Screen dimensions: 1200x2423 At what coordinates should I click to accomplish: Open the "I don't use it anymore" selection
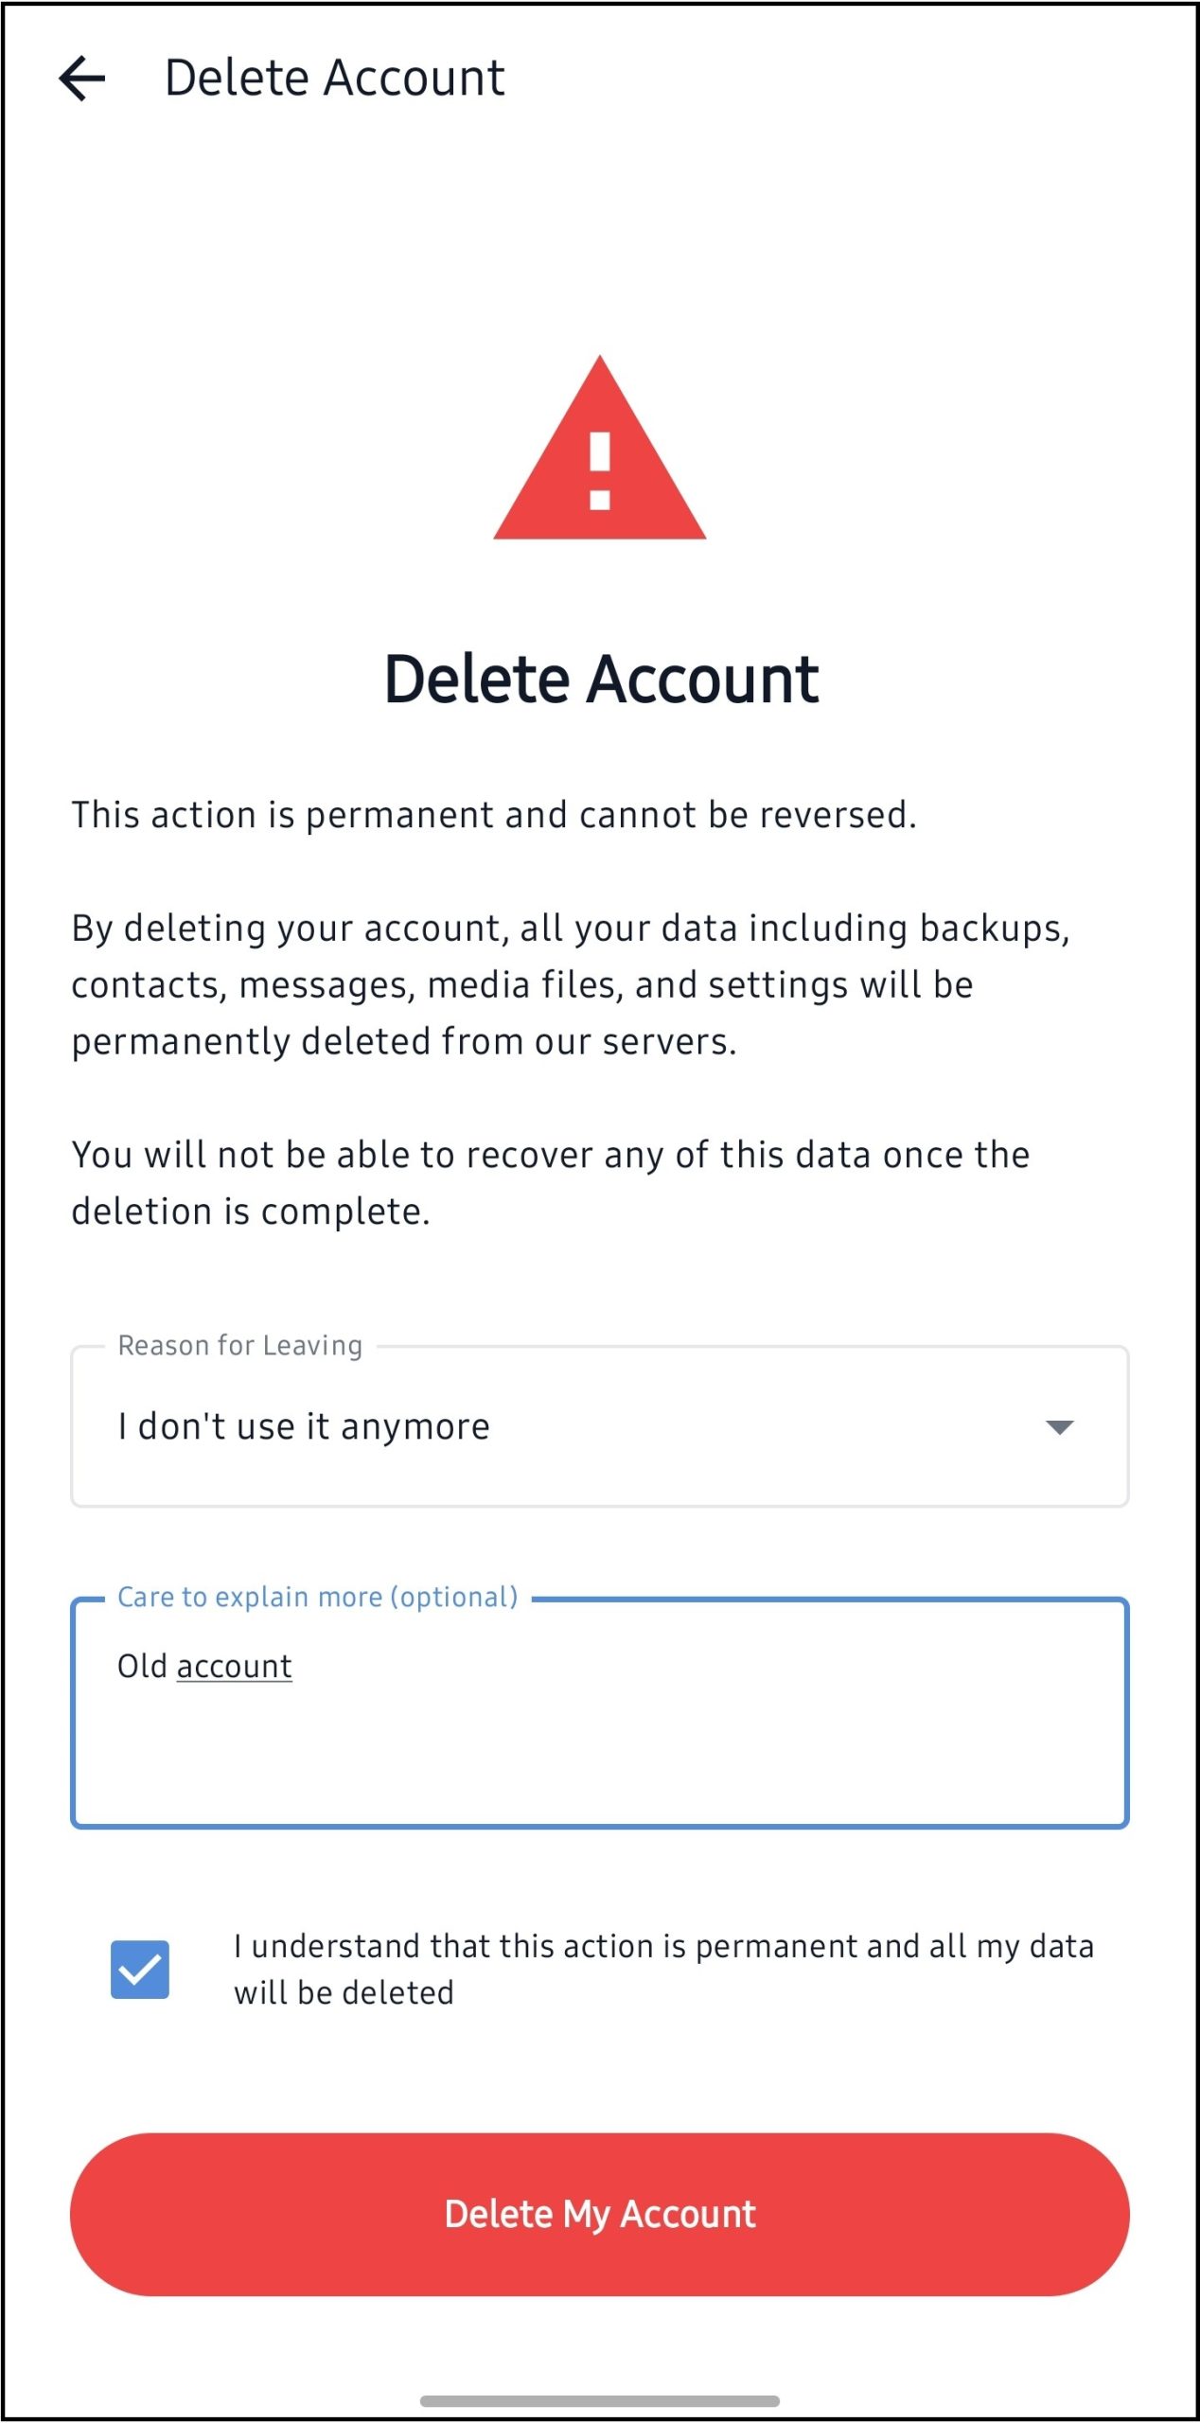[x=304, y=1426]
